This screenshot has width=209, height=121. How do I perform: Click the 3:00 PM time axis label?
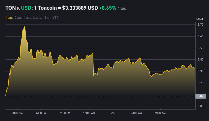click(x=17, y=113)
